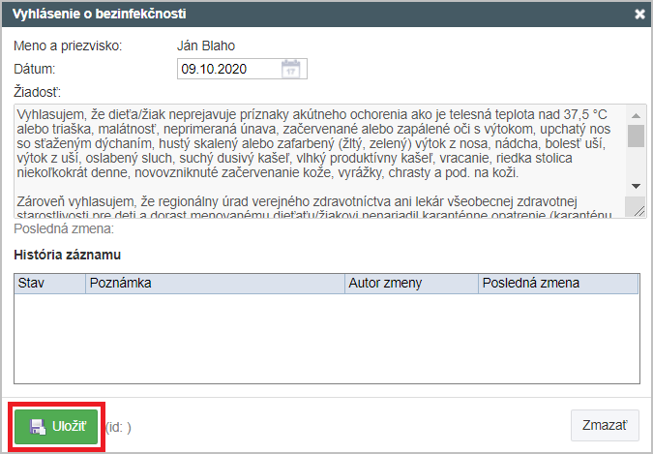Screen dimensions: 653x454
Task: Focus the Dátum field showing 09.10.2020
Action: pyautogui.click(x=229, y=69)
